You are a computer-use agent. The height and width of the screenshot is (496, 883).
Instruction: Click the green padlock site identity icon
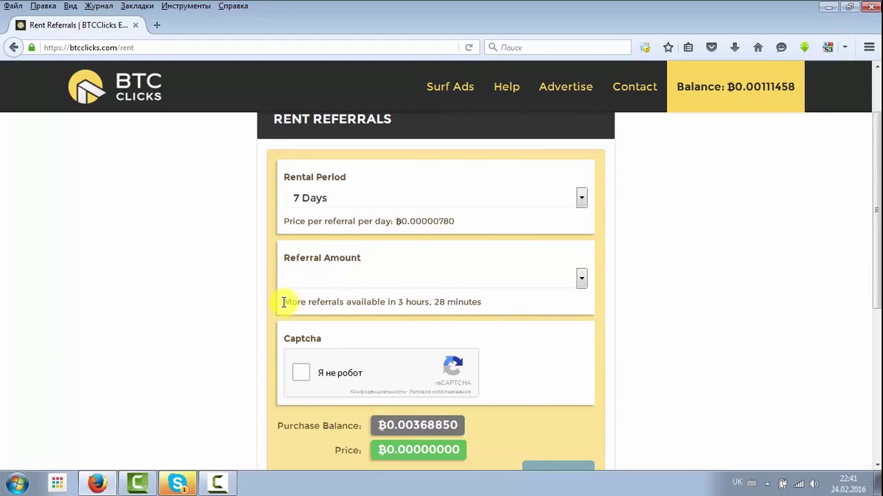pyautogui.click(x=32, y=47)
